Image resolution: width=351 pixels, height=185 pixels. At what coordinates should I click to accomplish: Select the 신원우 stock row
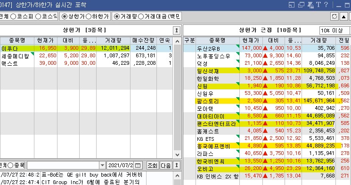[267, 93]
